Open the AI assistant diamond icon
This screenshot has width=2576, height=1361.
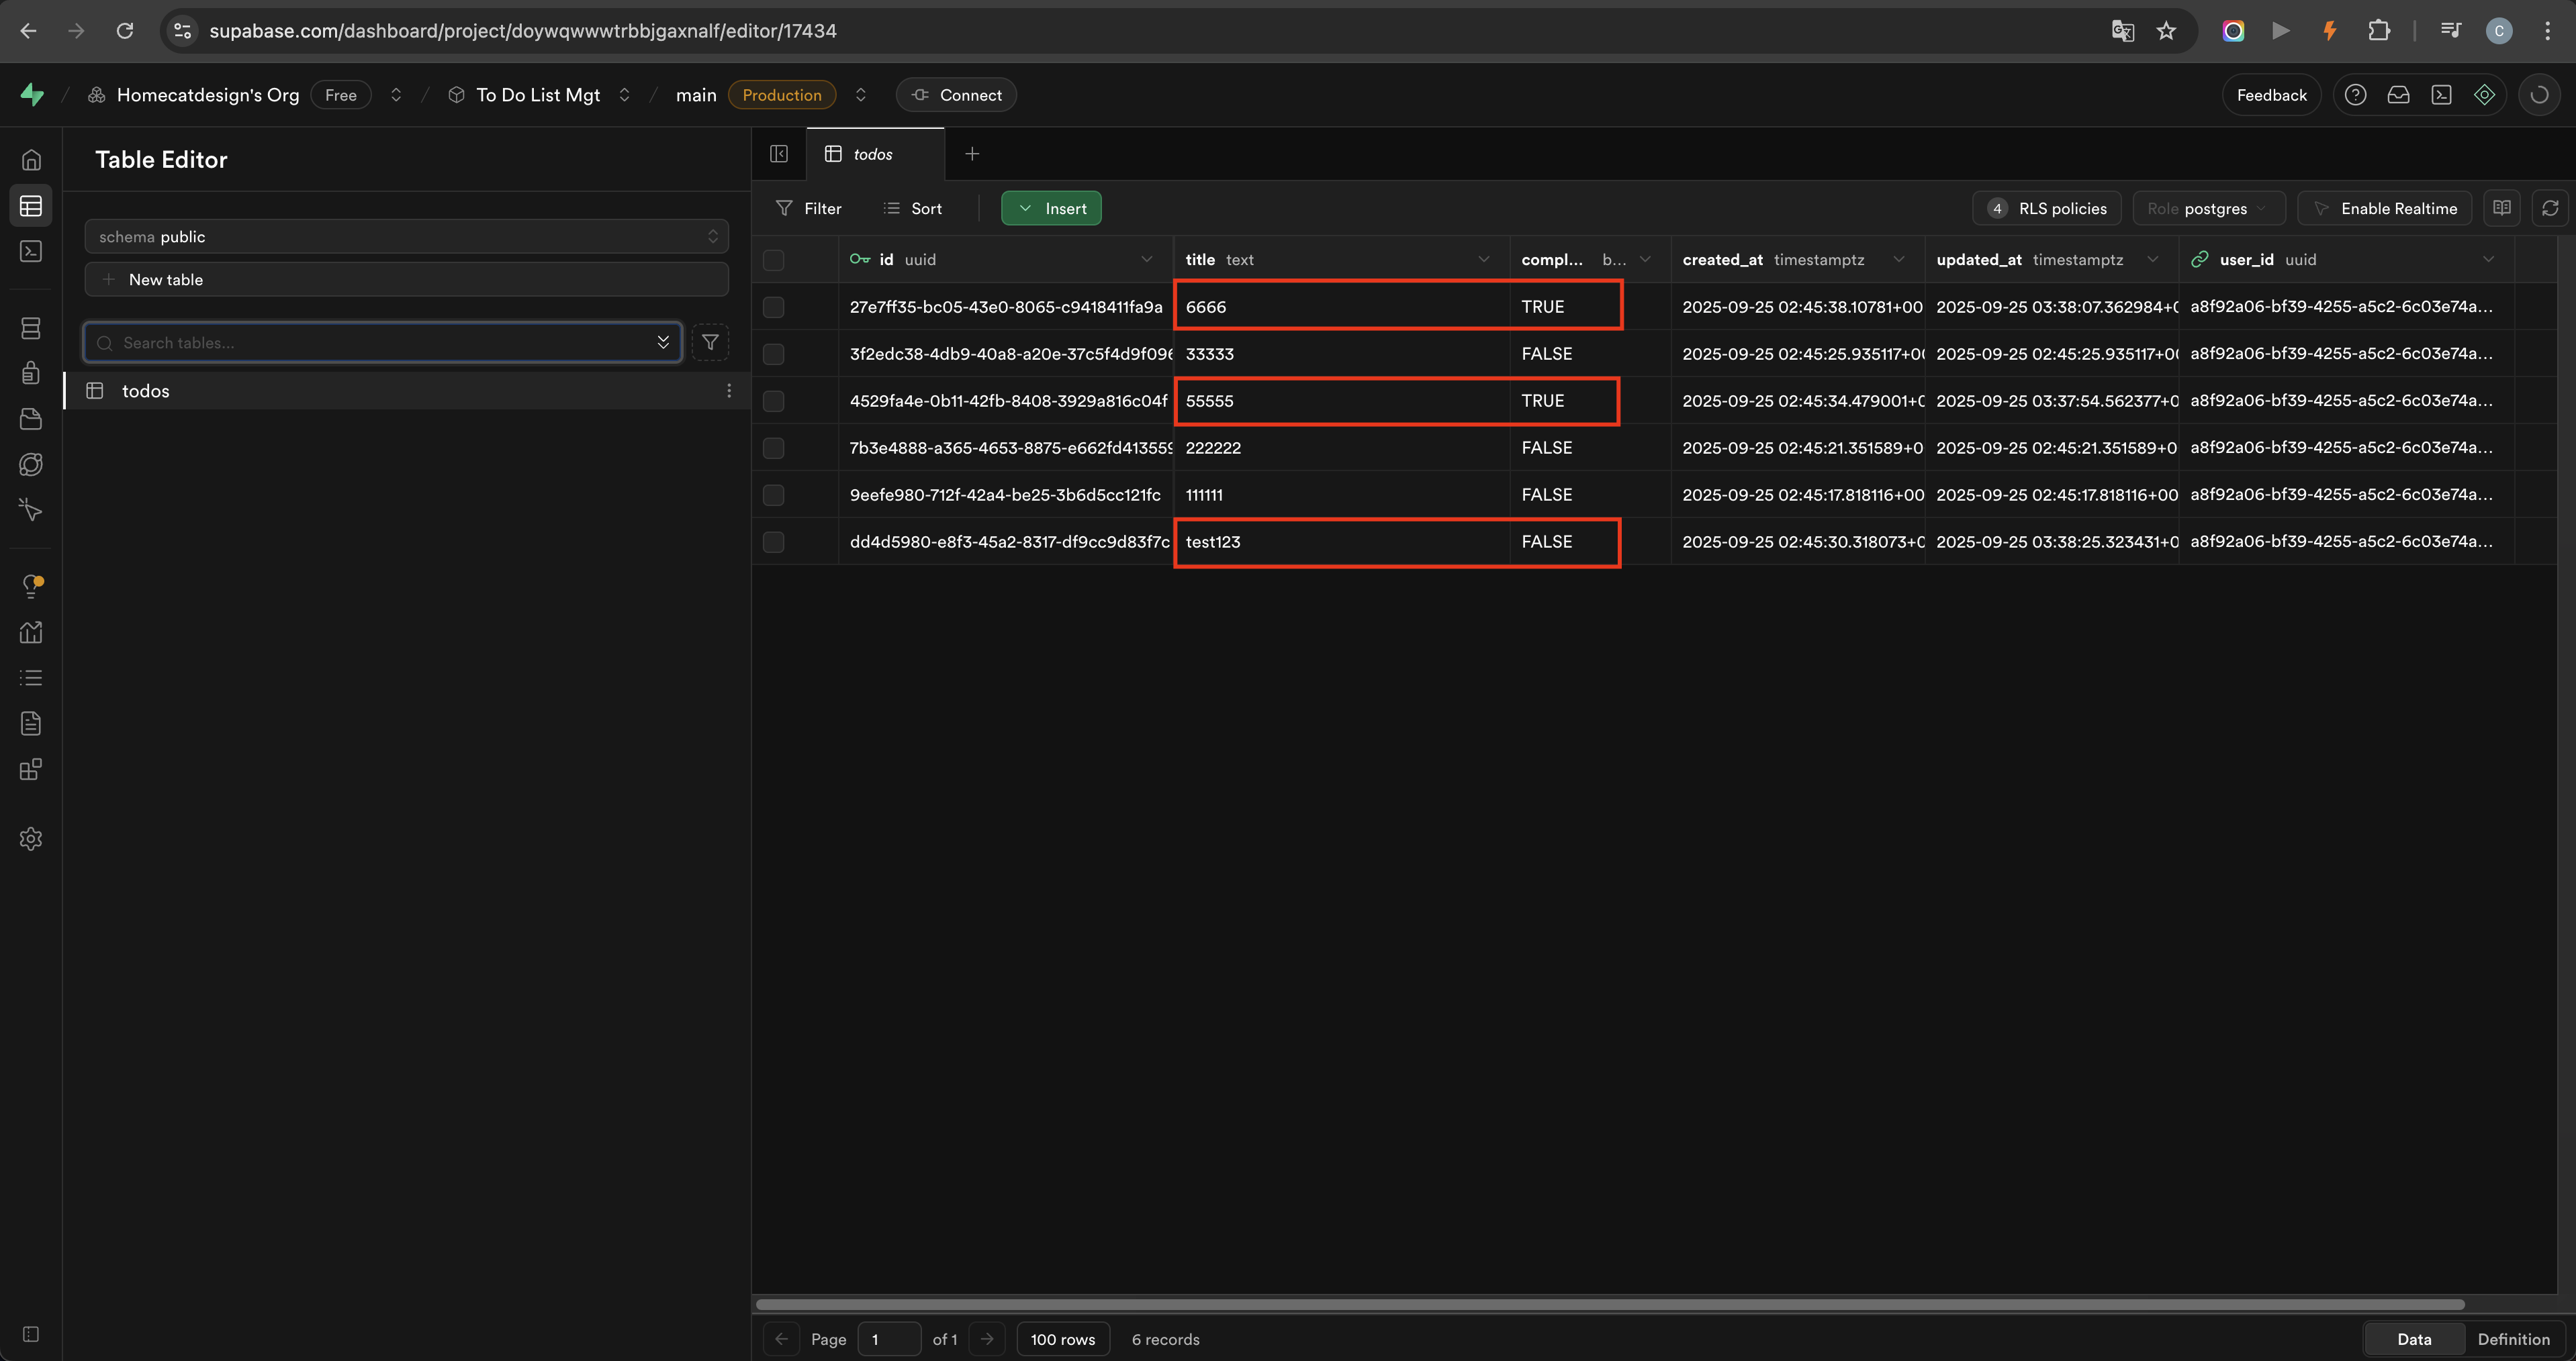[2484, 95]
